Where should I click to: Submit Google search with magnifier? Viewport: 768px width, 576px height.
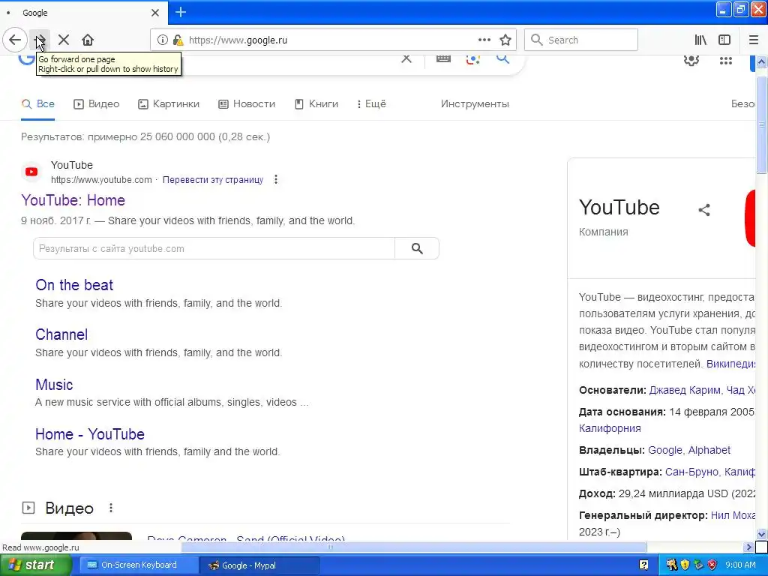coord(502,58)
